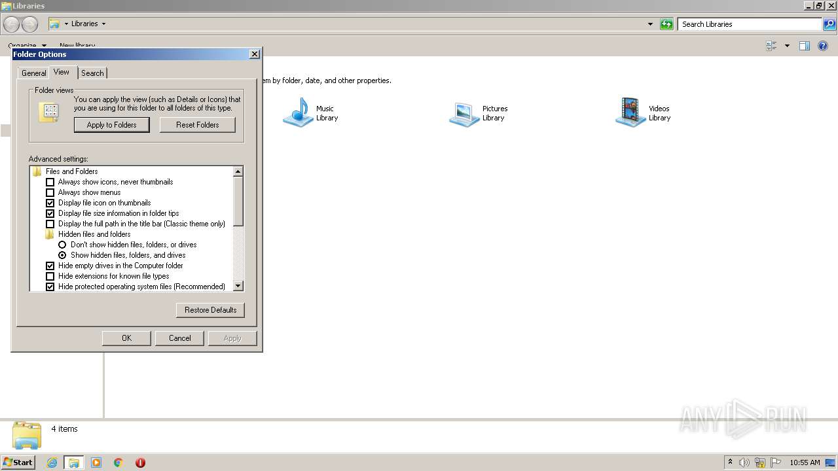Click the libraries icon in address bar
This screenshot has width=838, height=471.
click(x=55, y=24)
